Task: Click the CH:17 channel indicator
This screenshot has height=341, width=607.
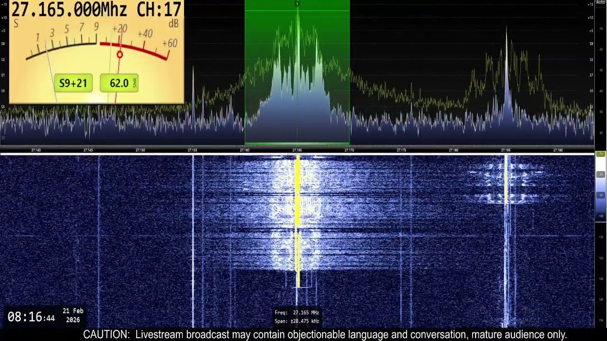Action: coord(159,9)
